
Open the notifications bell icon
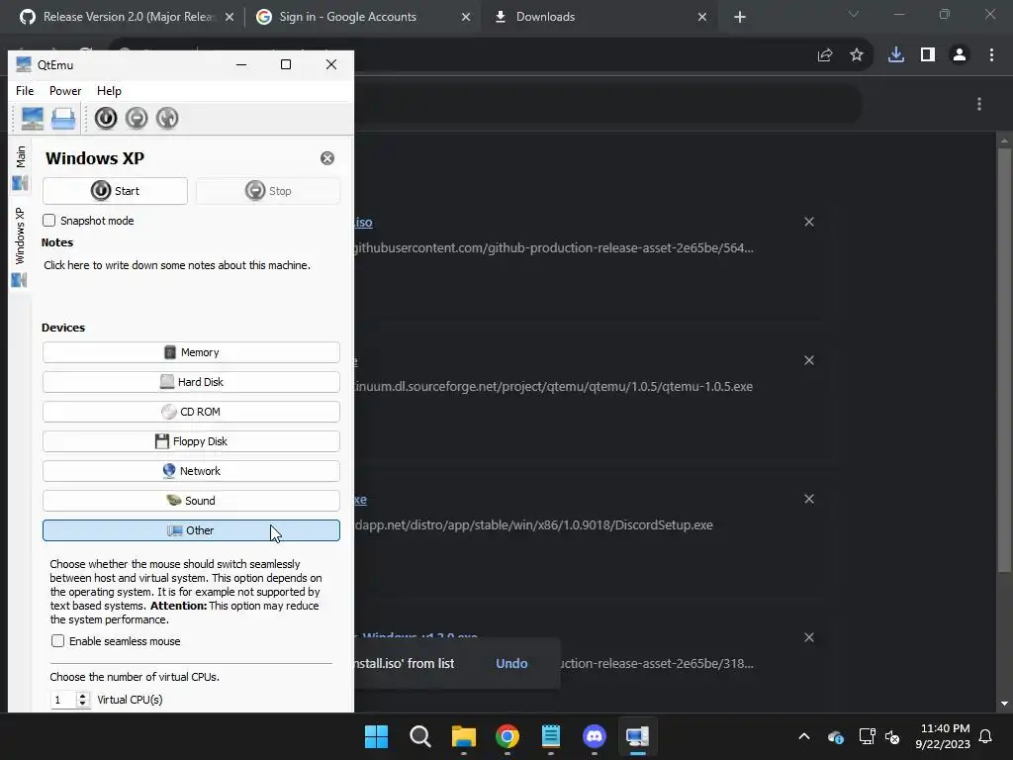pyautogui.click(x=986, y=736)
